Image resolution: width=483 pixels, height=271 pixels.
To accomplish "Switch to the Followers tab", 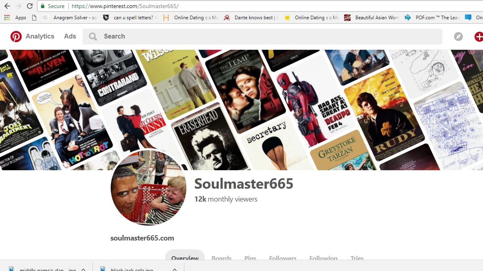I will coord(283,258).
